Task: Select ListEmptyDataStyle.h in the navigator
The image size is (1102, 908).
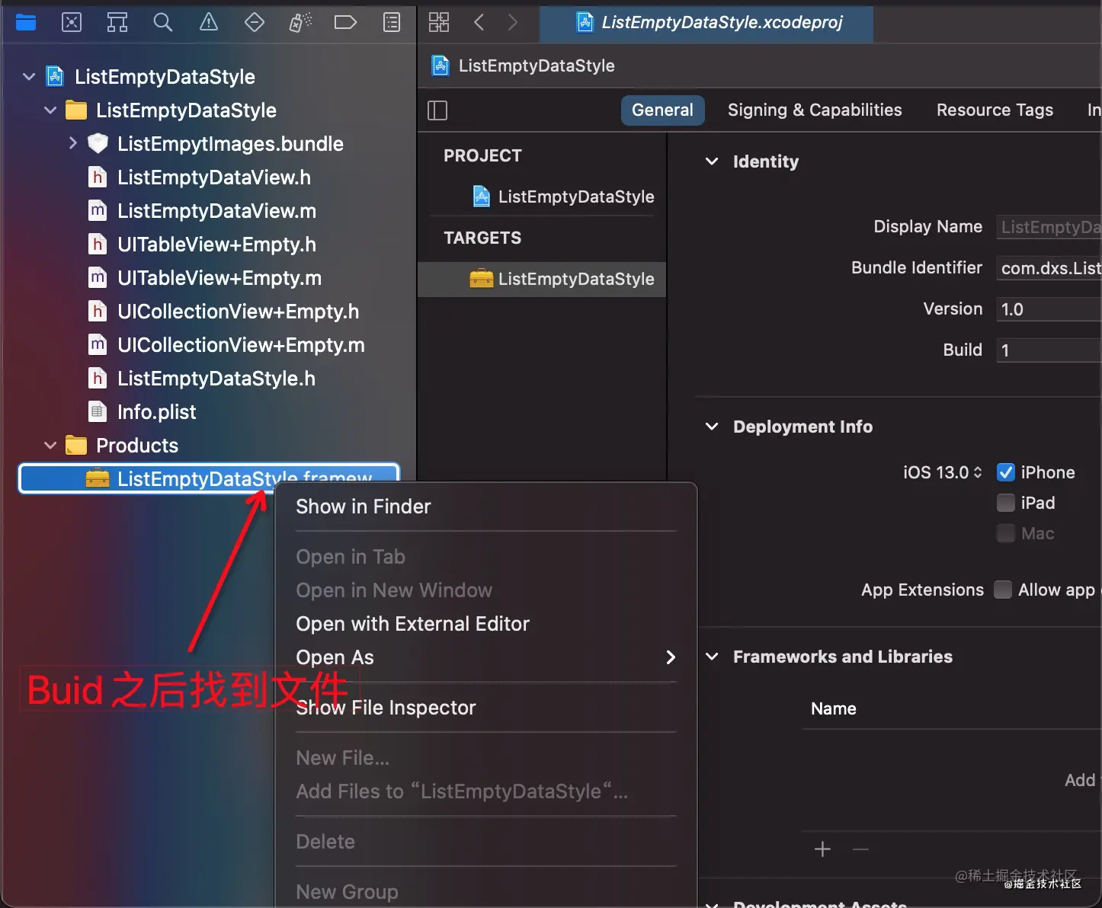Action: click(x=216, y=379)
